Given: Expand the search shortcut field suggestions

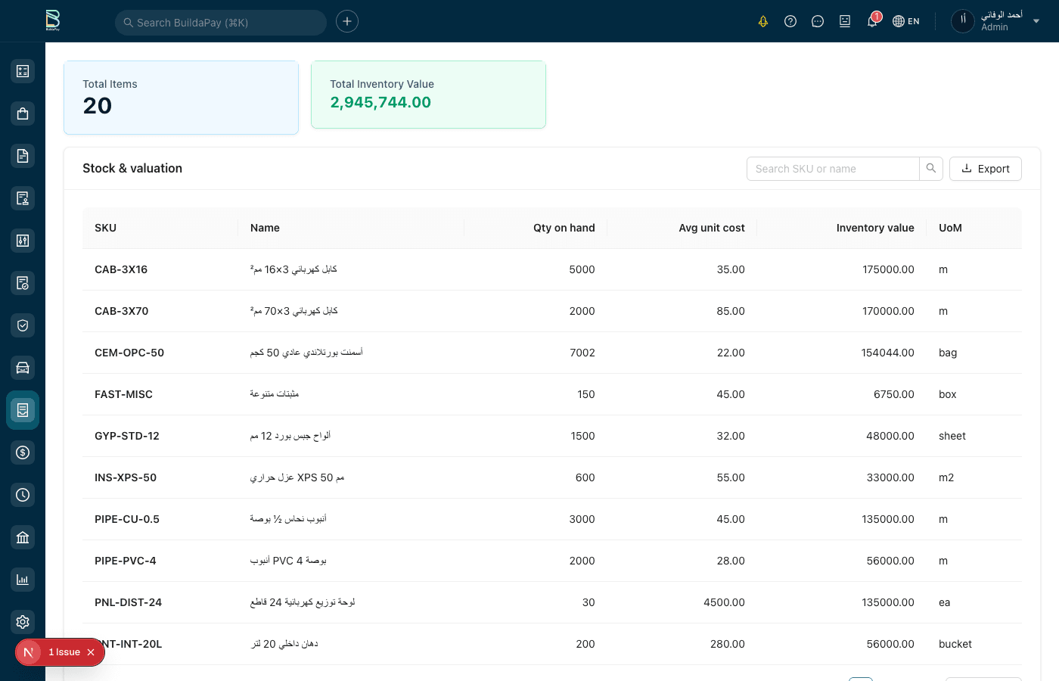Looking at the screenshot, I should pyautogui.click(x=220, y=23).
